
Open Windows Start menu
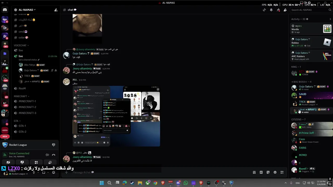click(x=102, y=183)
